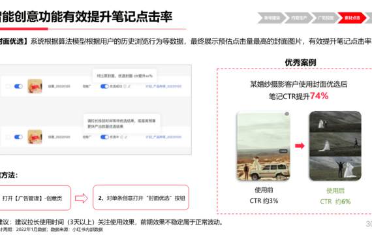Select the 账号建设 step tab
Viewport: 372px width, 235px height.
click(271, 18)
